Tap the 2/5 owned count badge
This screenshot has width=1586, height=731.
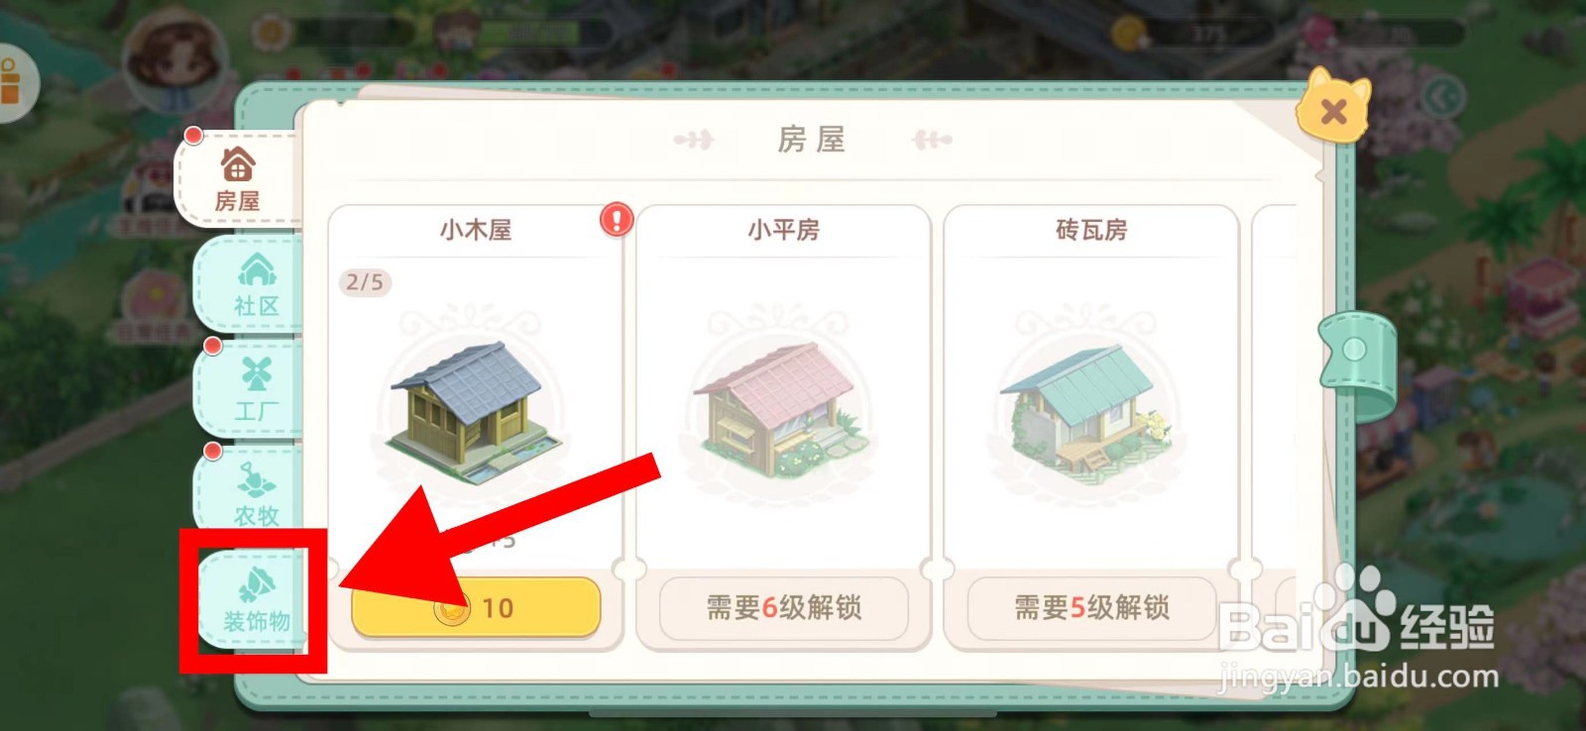(365, 282)
